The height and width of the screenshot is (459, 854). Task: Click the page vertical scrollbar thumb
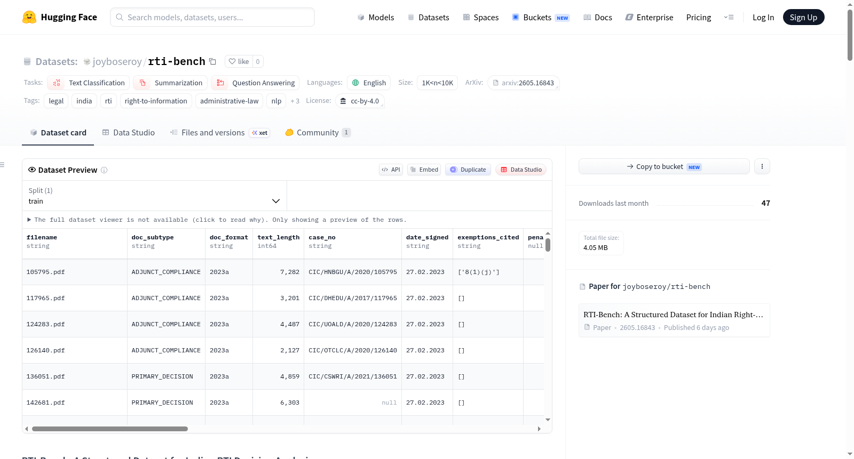click(850, 35)
